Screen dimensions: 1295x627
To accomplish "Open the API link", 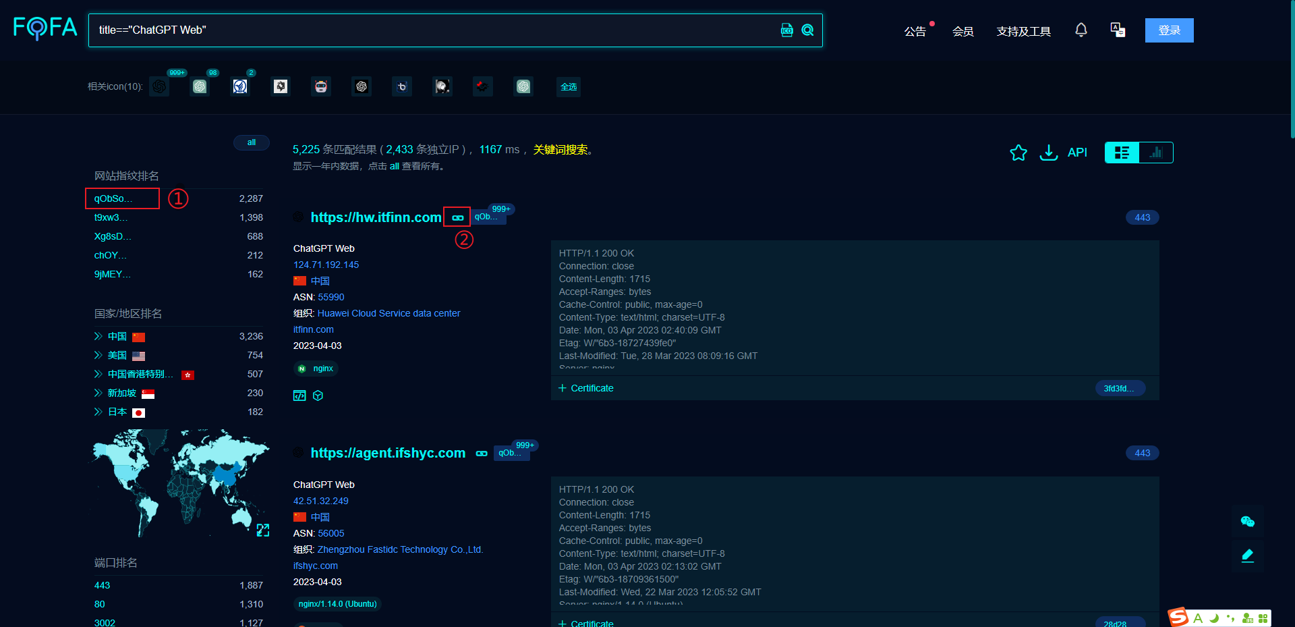I will [1078, 153].
